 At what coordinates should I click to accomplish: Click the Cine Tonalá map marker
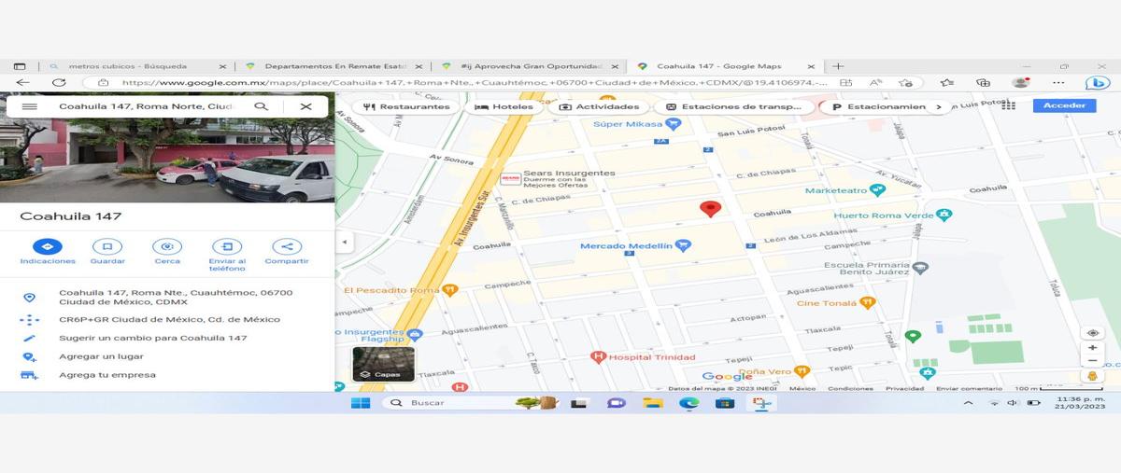pos(867,302)
